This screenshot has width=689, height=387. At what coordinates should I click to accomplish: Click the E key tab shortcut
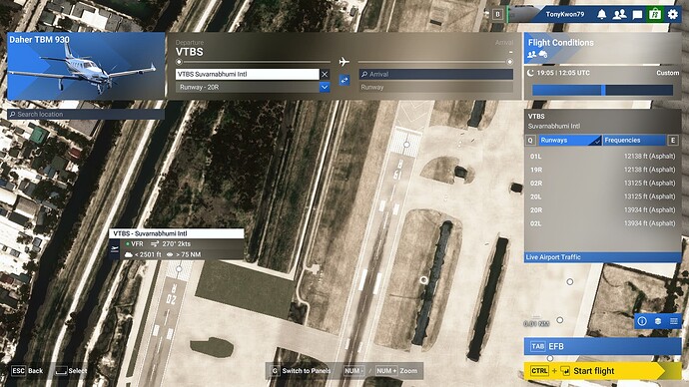672,141
